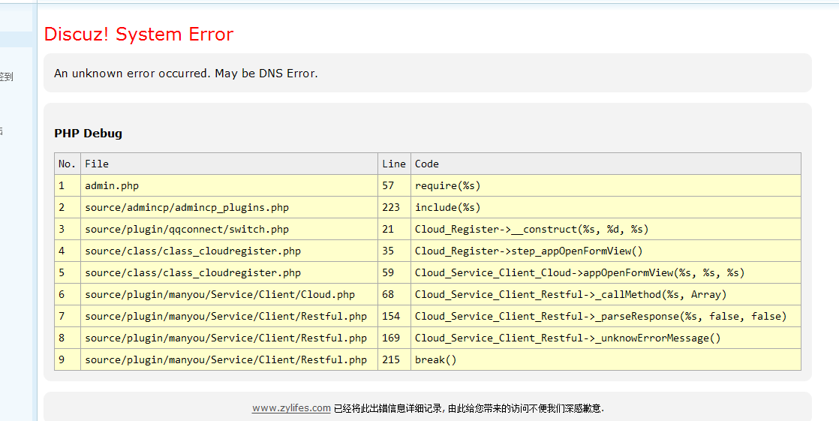Image resolution: width=839 pixels, height=421 pixels.
Task: Click line number 215 cell
Action: coord(394,359)
